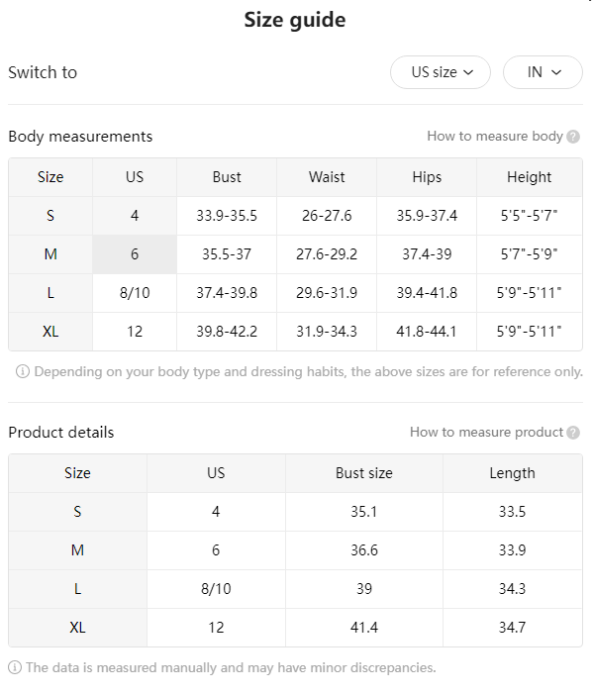
Task: Click the info icon before manual measurement note
Action: (x=15, y=667)
